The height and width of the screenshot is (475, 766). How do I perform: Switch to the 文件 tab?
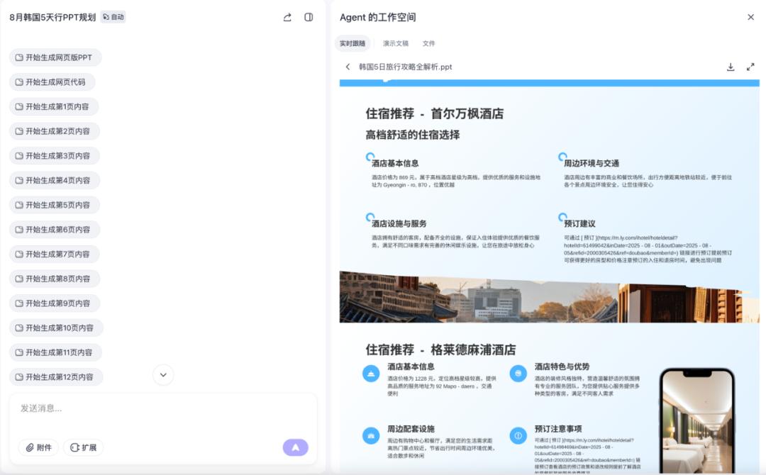(429, 43)
